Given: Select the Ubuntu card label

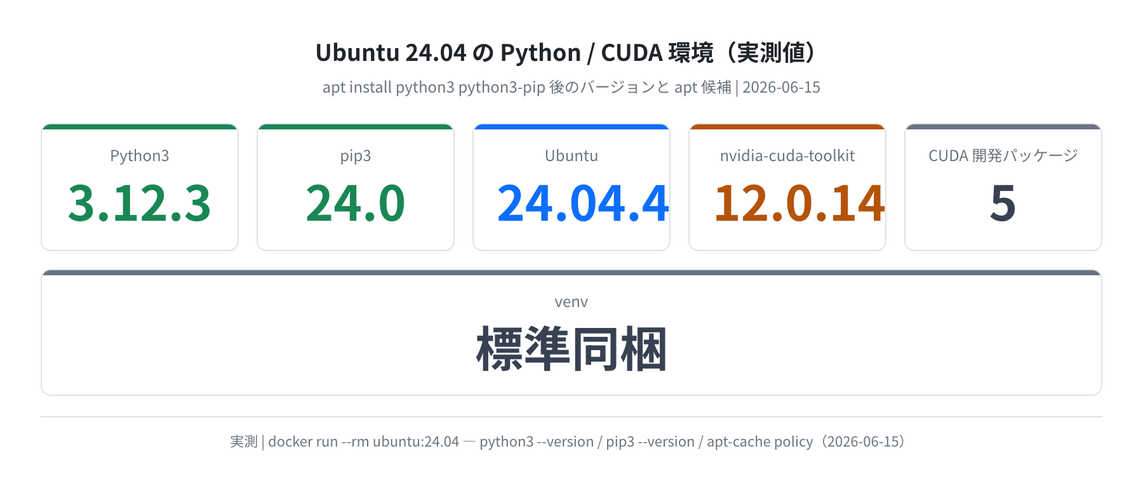Looking at the screenshot, I should (x=571, y=156).
